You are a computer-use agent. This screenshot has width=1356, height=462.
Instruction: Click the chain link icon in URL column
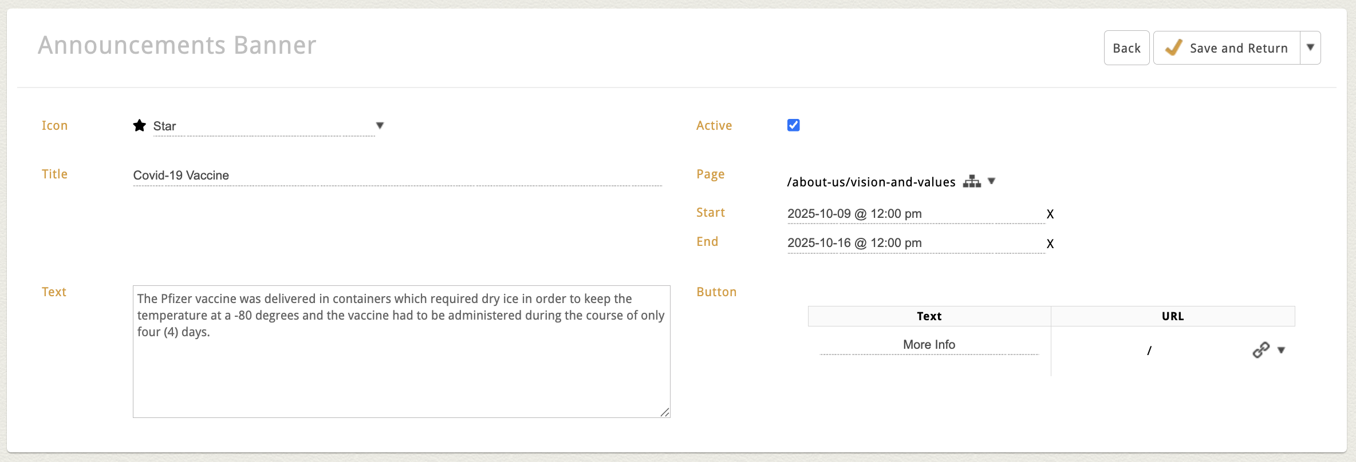(1260, 350)
